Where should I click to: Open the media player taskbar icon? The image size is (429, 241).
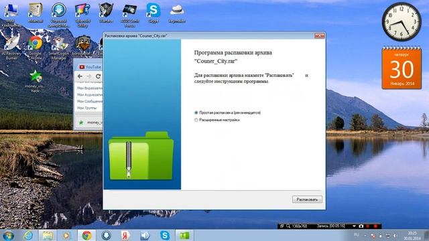(66, 235)
